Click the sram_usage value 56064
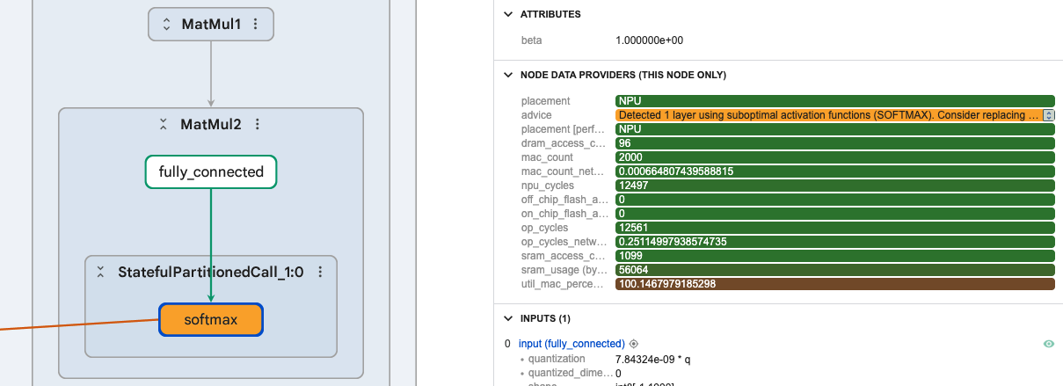This screenshot has width=1063, height=386. [x=835, y=270]
